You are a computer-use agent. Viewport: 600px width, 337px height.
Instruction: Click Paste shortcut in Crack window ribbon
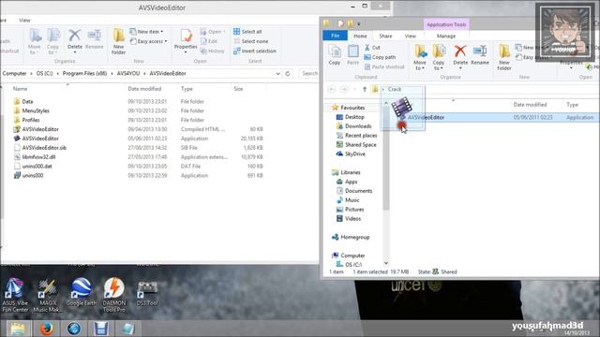pos(384,66)
